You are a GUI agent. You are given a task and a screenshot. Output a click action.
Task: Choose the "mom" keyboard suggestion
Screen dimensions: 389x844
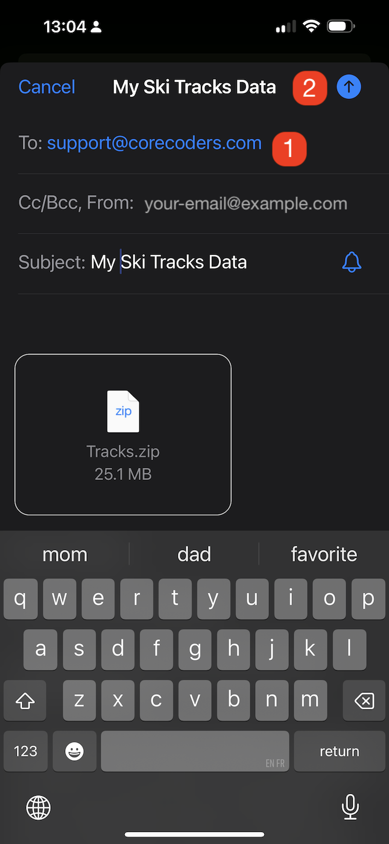click(65, 554)
